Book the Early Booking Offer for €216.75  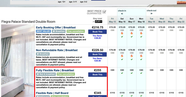coord(97,32)
